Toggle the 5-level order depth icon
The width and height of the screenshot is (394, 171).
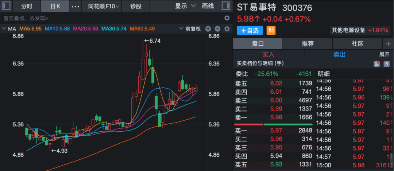coord(386,64)
